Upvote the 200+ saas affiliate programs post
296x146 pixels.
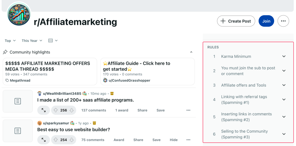[56, 110]
